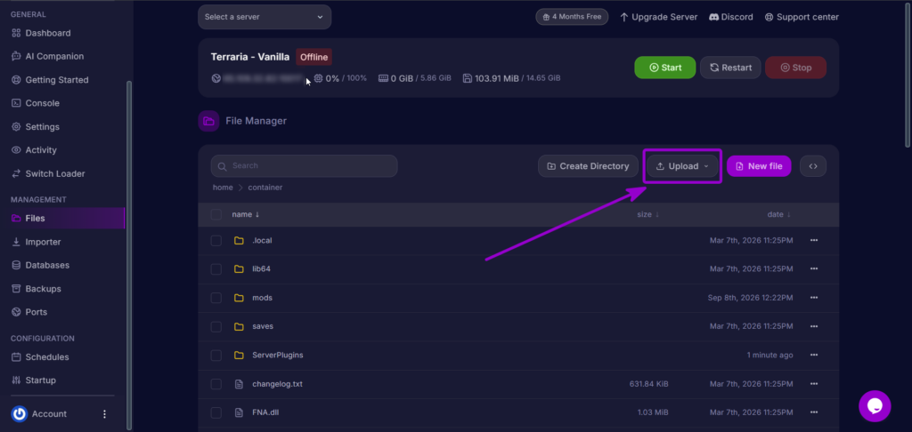The height and width of the screenshot is (432, 912).
Task: Open the Discord link
Action: [x=731, y=17]
